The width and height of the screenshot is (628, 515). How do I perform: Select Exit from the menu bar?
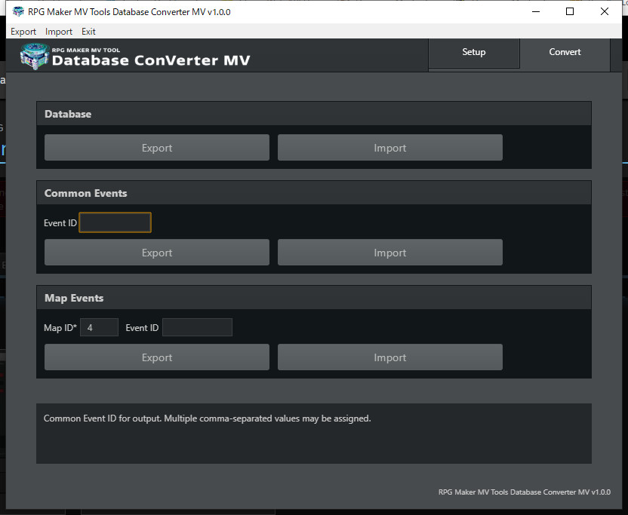[88, 32]
